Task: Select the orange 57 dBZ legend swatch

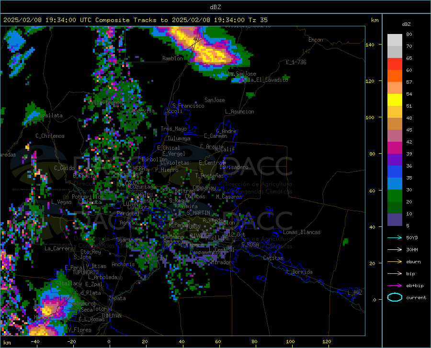Action: (x=395, y=76)
